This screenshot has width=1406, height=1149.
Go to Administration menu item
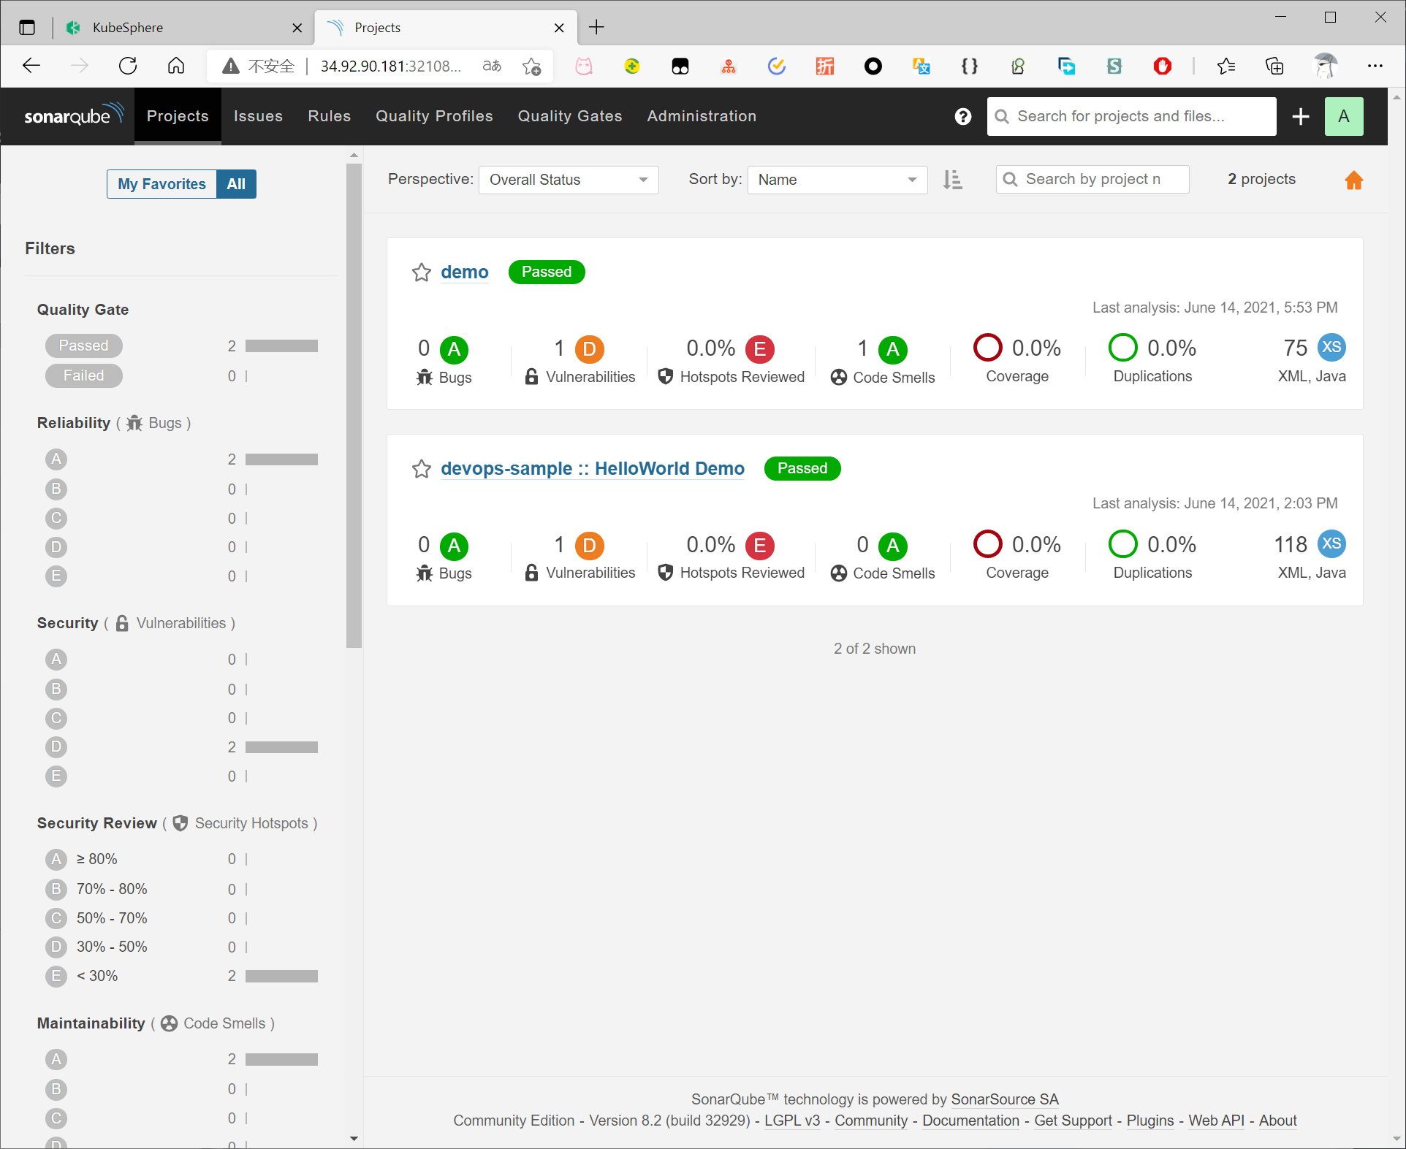[701, 116]
